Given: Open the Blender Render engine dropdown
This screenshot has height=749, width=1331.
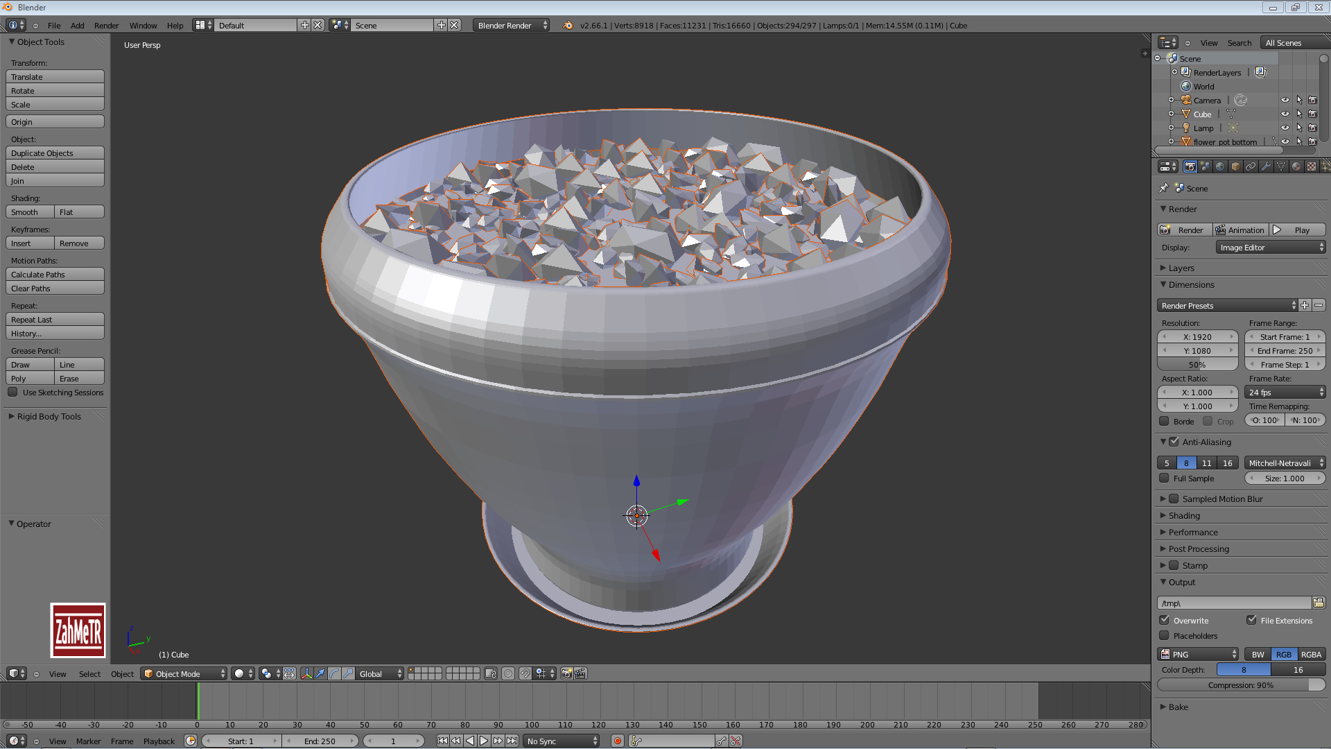Looking at the screenshot, I should click(x=511, y=25).
